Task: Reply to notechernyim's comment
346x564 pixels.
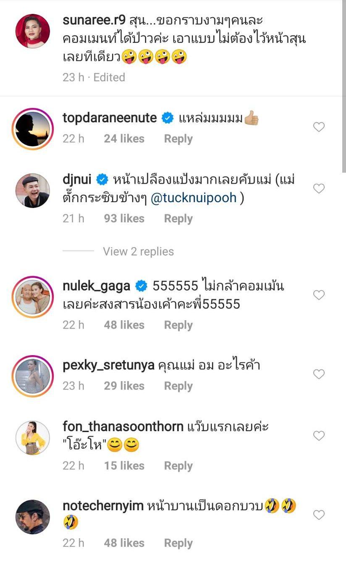Action: [x=178, y=543]
